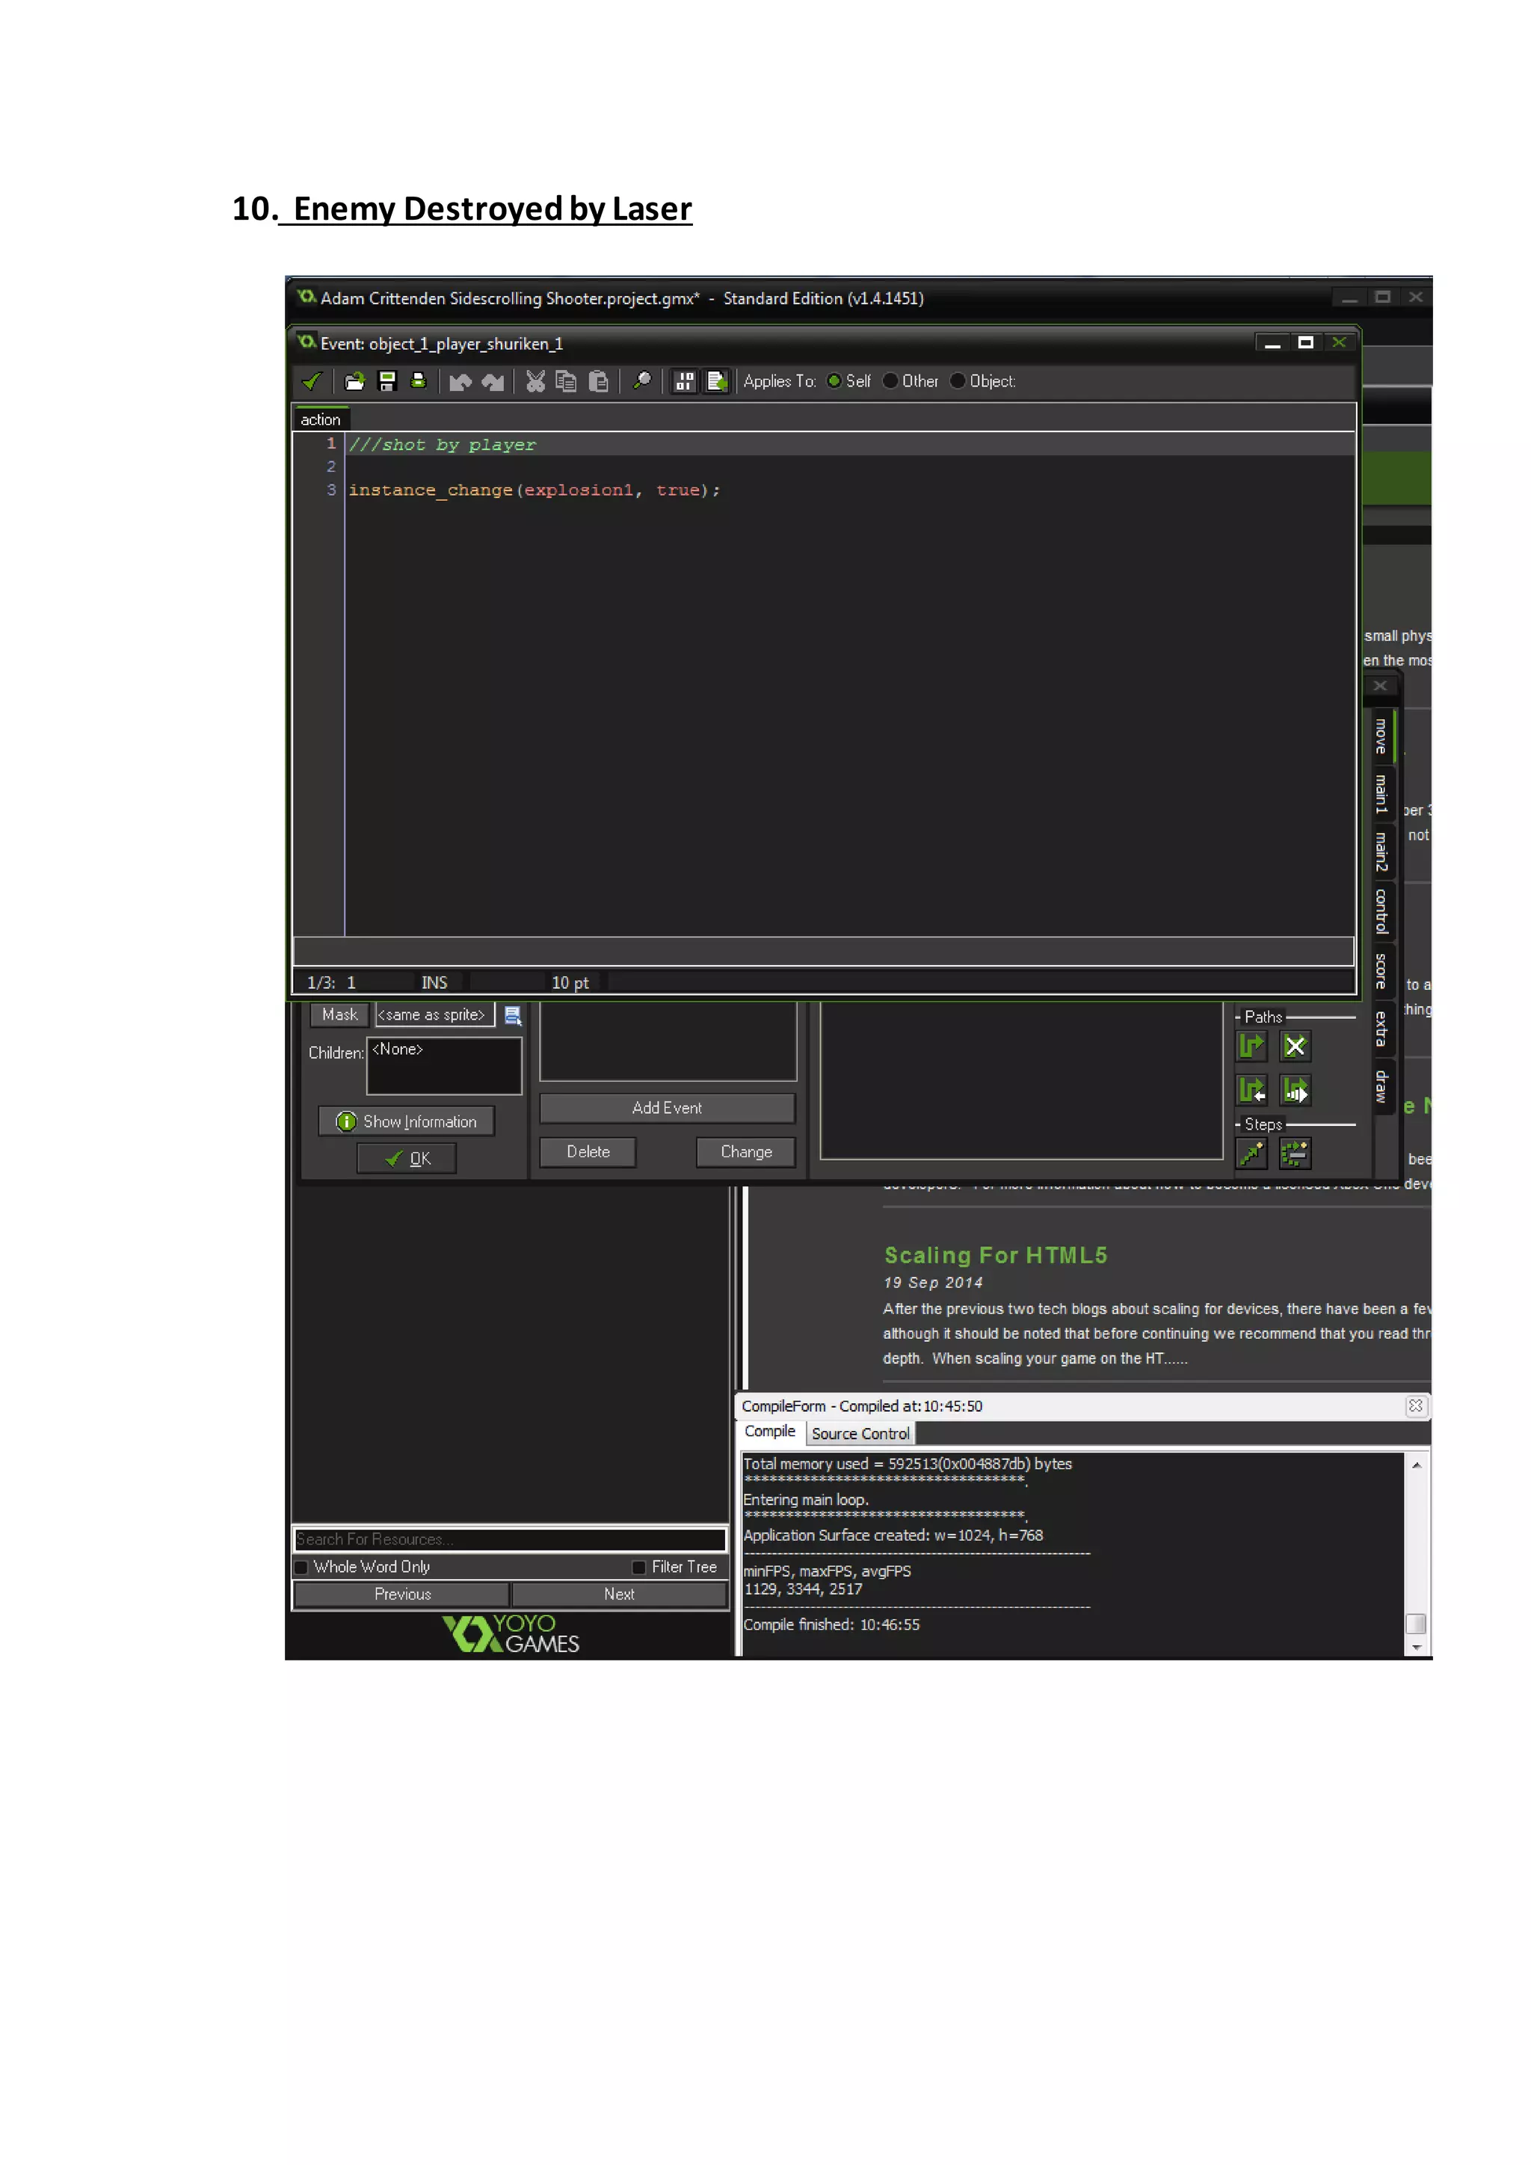Click the undo arrow icon

pos(460,381)
